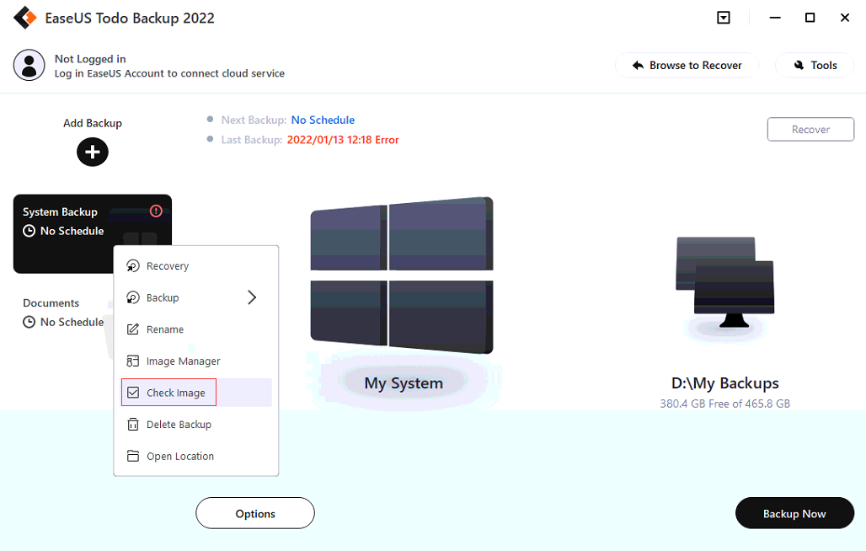Select Check Image in the context menu
The image size is (866, 551).
point(195,393)
